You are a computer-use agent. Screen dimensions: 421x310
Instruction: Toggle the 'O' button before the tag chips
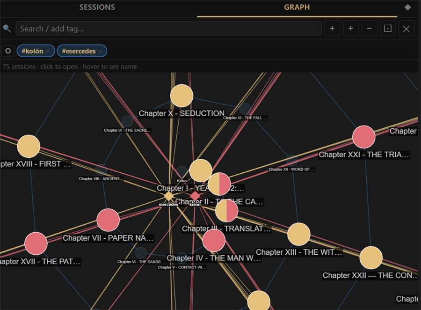8,51
